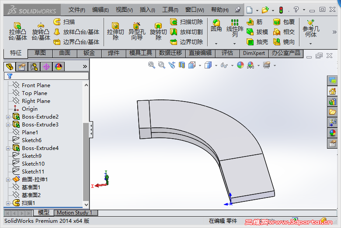
Task: Open the DisplayManager color sphere tab
Action: pos(59,67)
